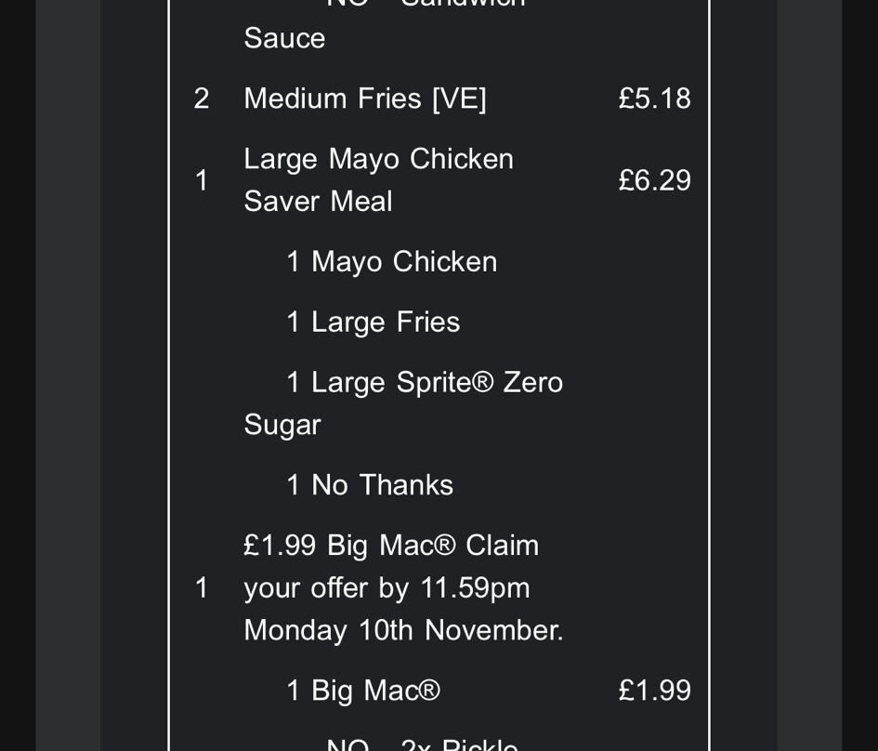This screenshot has width=878, height=751.
Task: Select the Large Sprite® Zero sub-item line
Action: (424, 383)
